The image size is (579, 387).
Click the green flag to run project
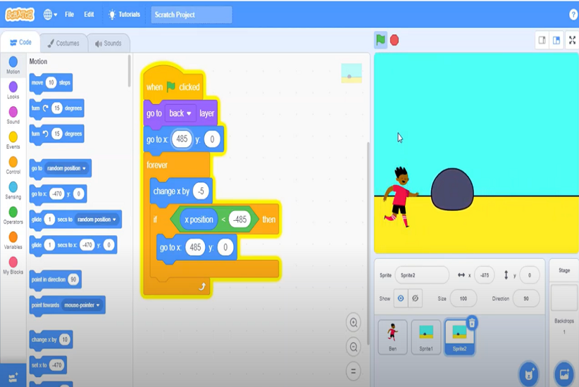(380, 40)
